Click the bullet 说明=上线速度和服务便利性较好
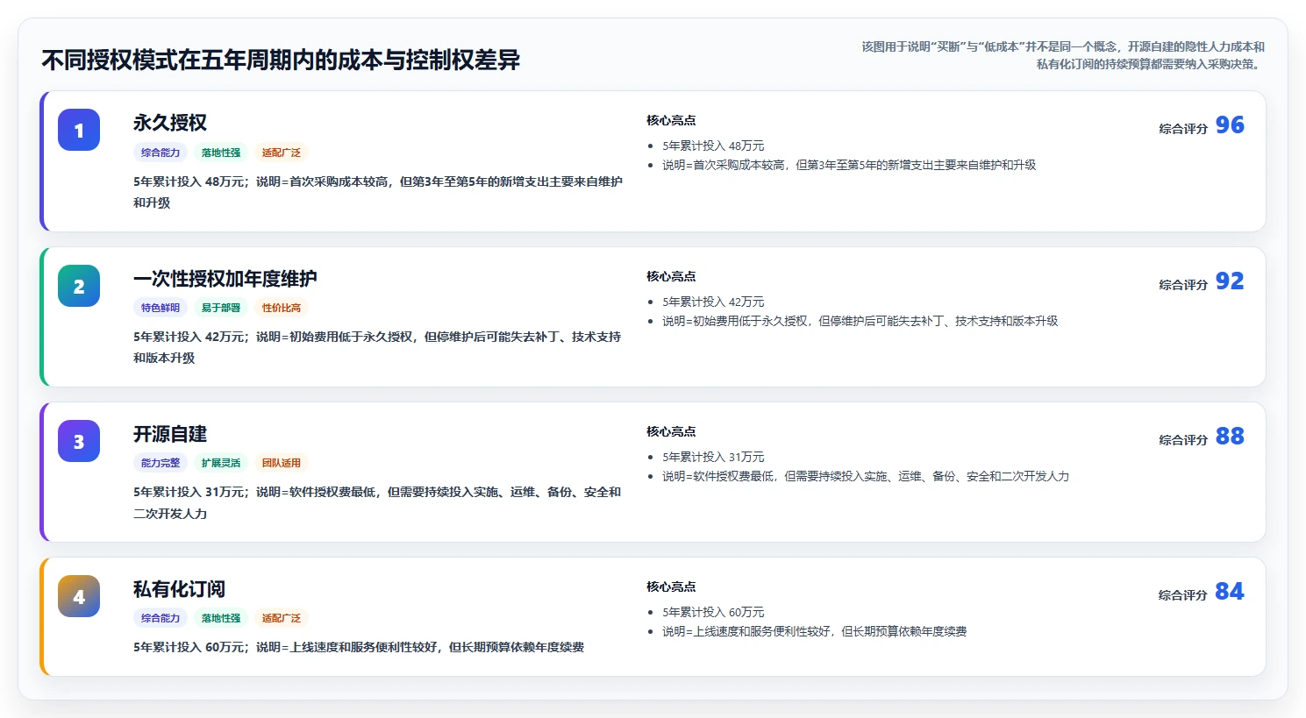The height and width of the screenshot is (718, 1306). (x=815, y=631)
